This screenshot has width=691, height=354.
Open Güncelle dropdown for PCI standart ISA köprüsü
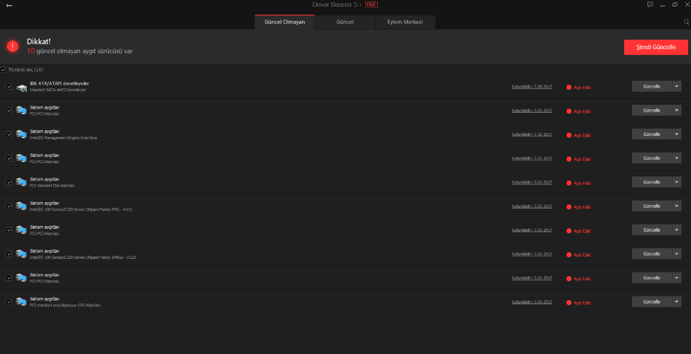[677, 182]
